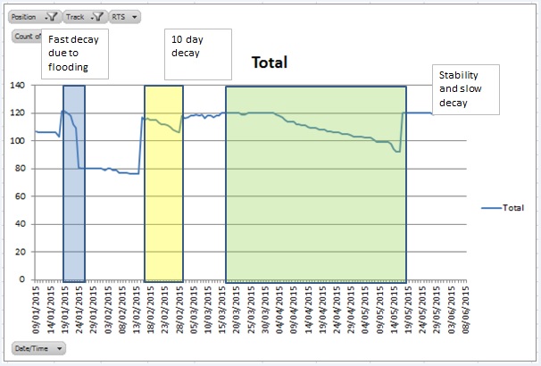This screenshot has height=366, width=541.
Task: Click the 14/05/2015 date axis label
Action: coord(394,310)
